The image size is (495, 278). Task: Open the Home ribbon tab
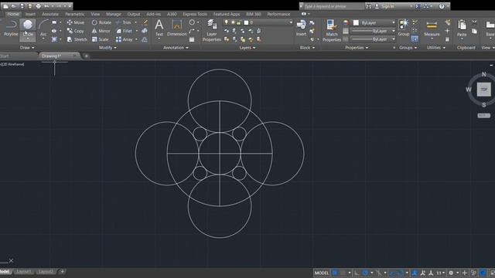tap(13, 14)
